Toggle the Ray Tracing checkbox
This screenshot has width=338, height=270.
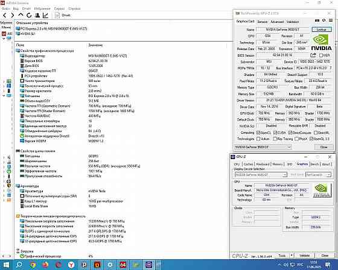coord(275,139)
